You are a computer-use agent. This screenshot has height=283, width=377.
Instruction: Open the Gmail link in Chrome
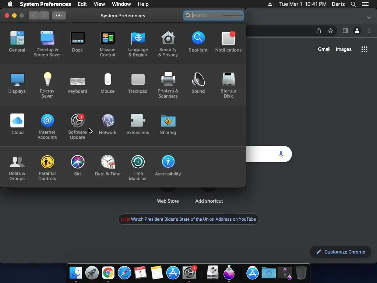pyautogui.click(x=324, y=49)
